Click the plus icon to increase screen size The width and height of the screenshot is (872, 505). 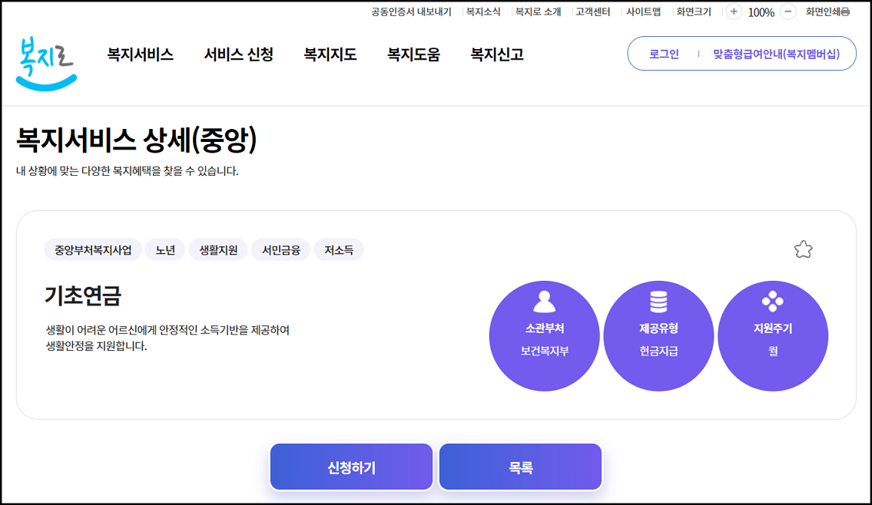tap(734, 12)
